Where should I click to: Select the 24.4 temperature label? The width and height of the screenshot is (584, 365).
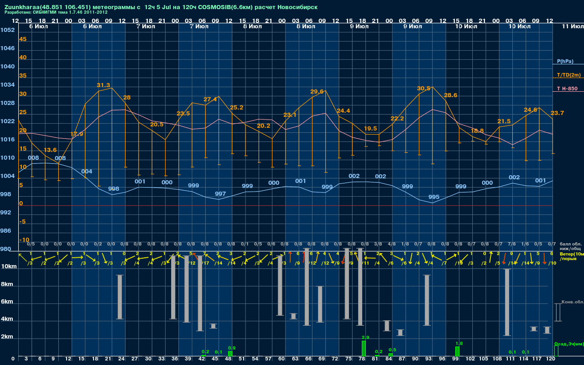pyautogui.click(x=343, y=111)
